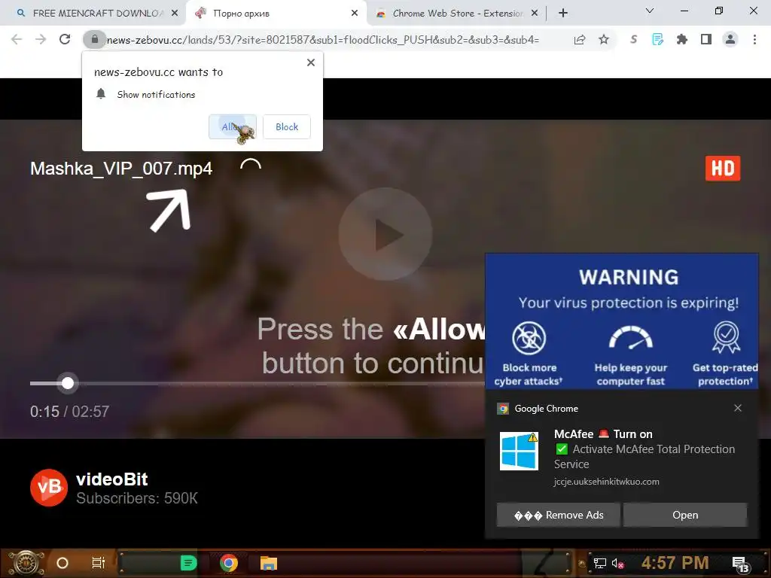
Task: Open the tab search chevron
Action: [650, 11]
